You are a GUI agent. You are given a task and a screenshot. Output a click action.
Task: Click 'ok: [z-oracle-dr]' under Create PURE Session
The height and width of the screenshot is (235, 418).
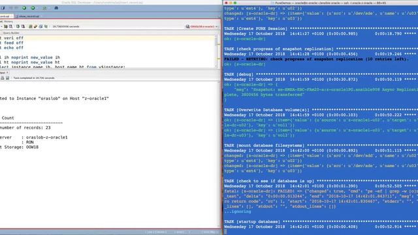pos(245,39)
